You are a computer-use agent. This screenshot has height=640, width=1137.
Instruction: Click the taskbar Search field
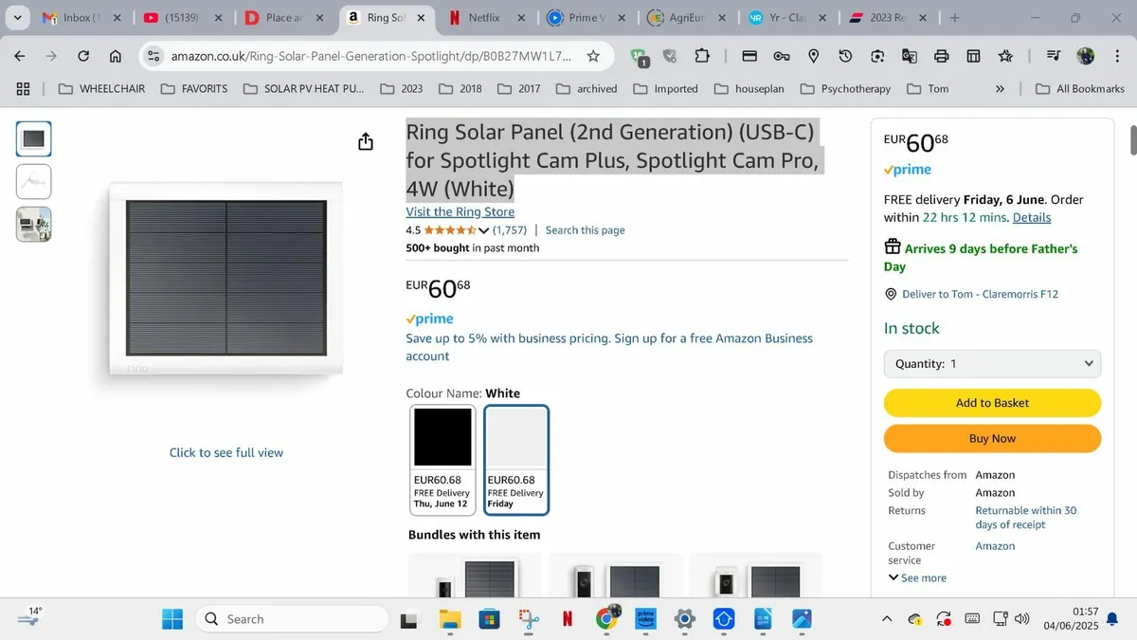[x=292, y=619]
